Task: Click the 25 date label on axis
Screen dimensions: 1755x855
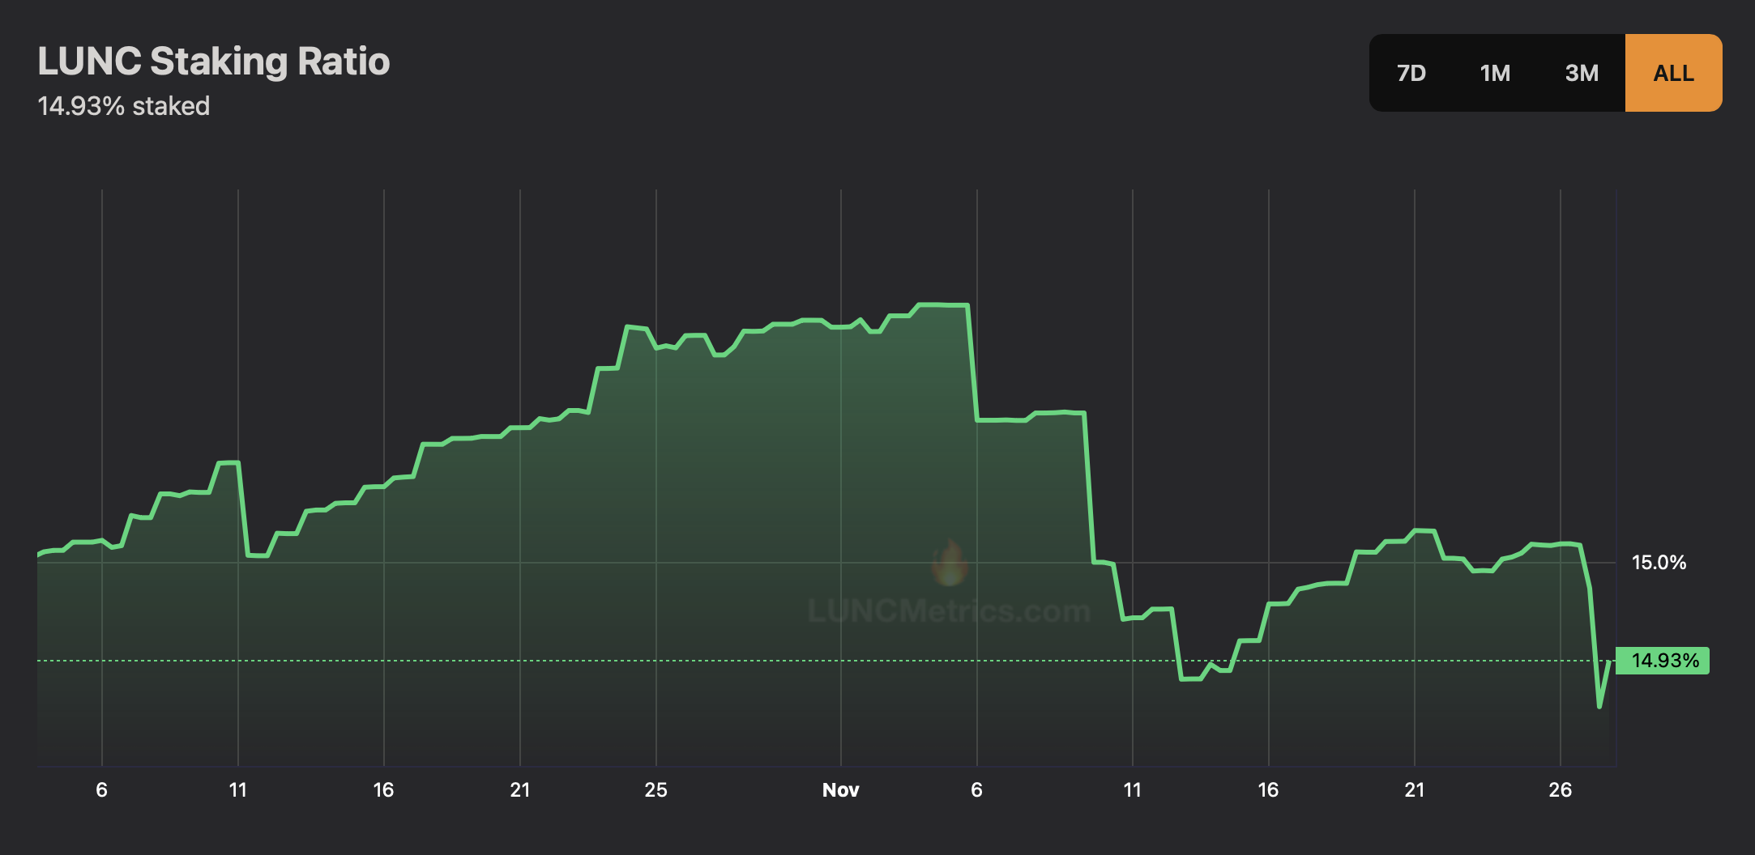Action: coord(655,790)
